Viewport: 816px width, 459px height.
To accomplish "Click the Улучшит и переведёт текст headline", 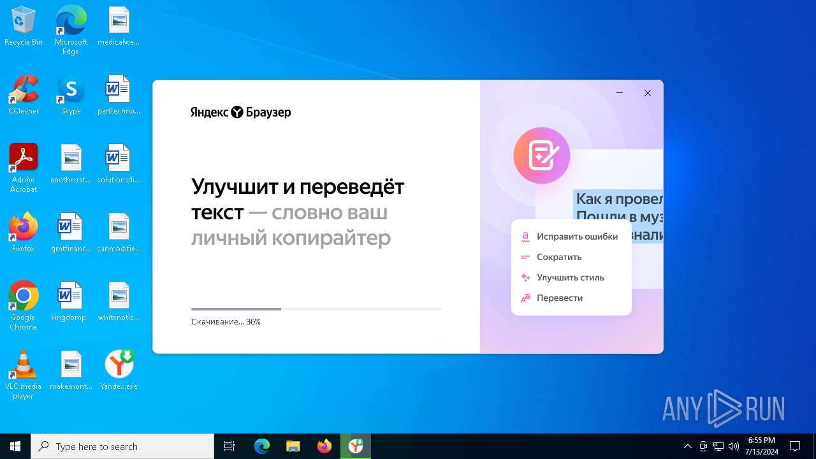I will [x=298, y=200].
